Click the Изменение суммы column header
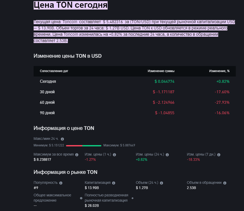The width and height of the screenshot is (244, 211). click(161, 71)
